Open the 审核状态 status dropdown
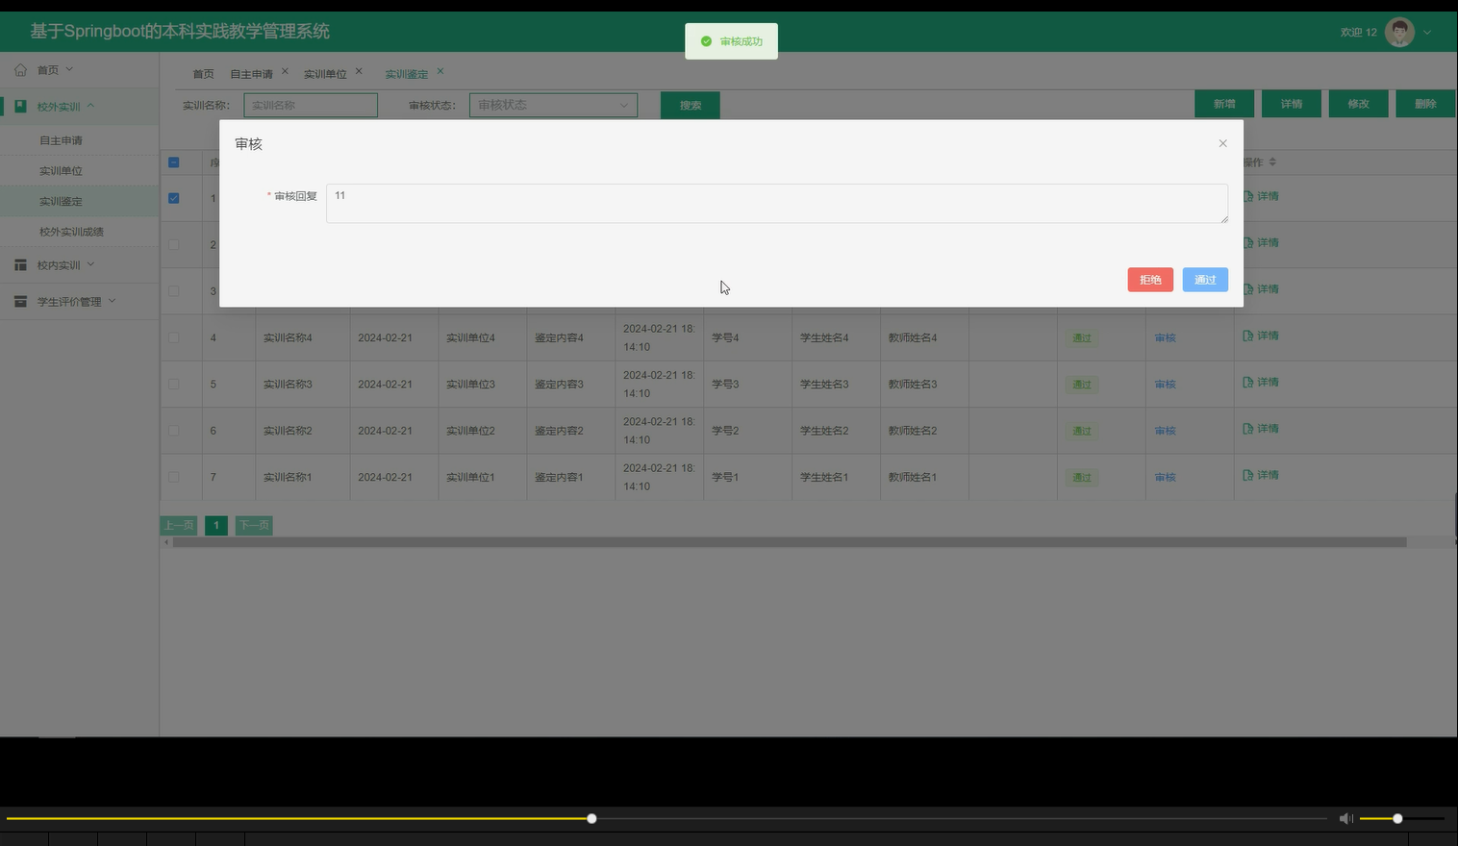This screenshot has height=846, width=1458. [x=552, y=104]
